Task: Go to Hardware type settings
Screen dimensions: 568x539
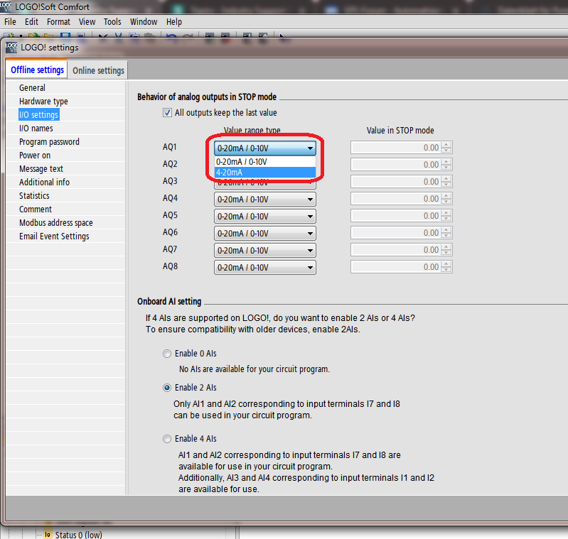Action: [x=43, y=102]
